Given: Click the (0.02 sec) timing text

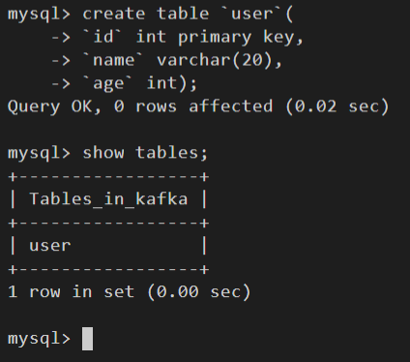Looking at the screenshot, I should (x=337, y=106).
